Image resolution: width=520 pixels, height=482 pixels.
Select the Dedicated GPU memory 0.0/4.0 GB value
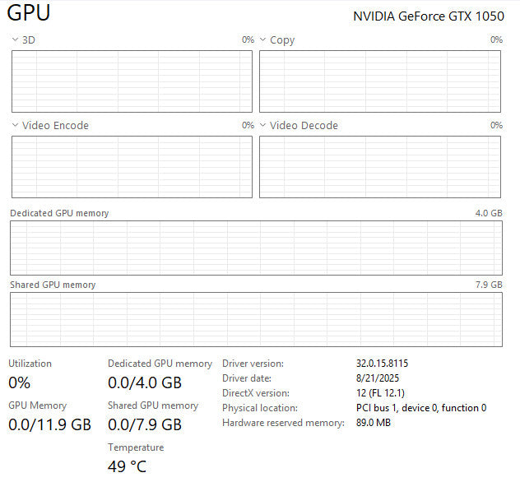coord(145,382)
